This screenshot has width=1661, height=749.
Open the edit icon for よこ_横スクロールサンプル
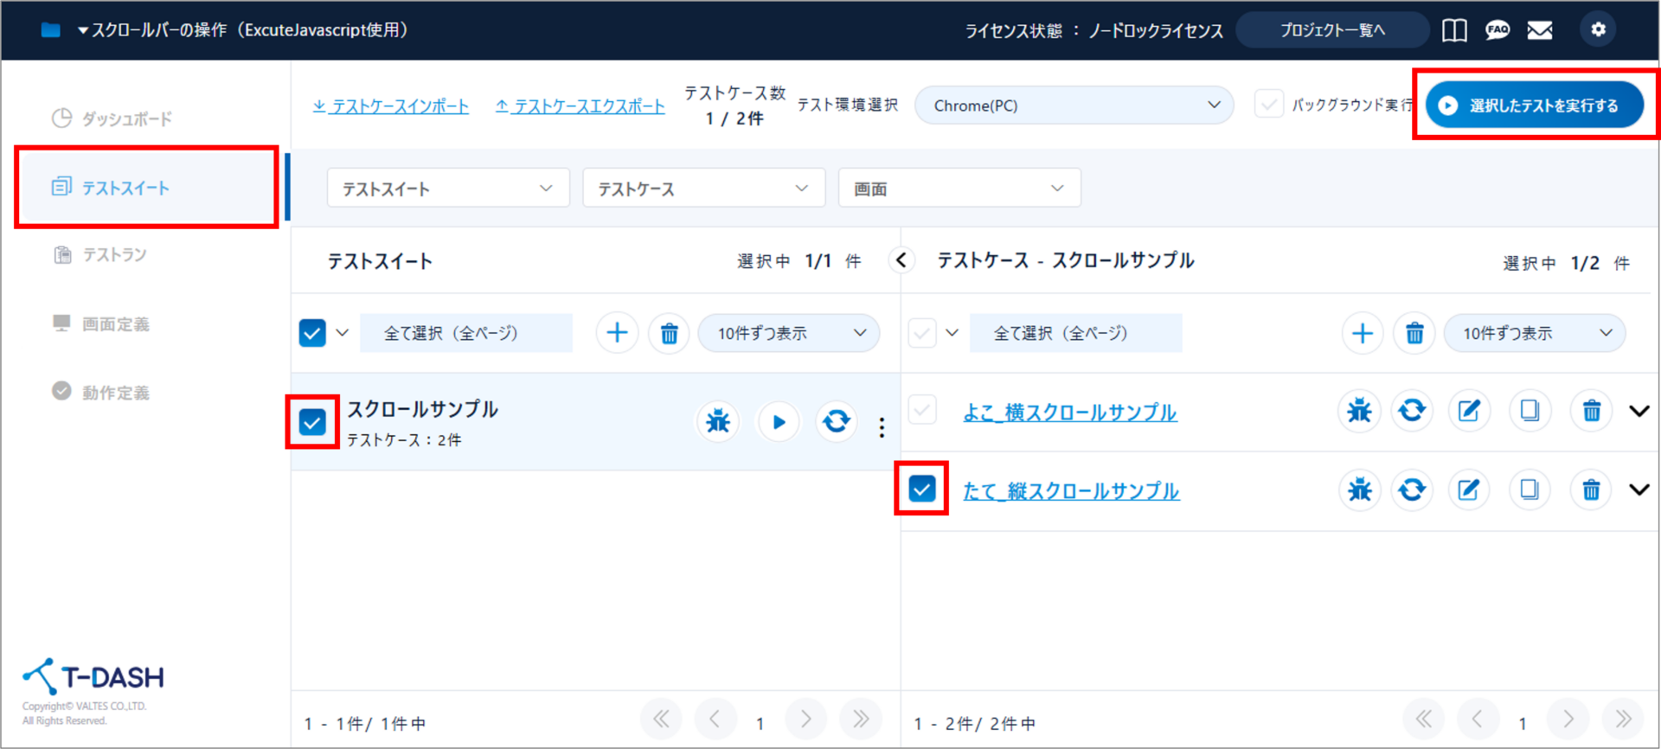pos(1469,411)
